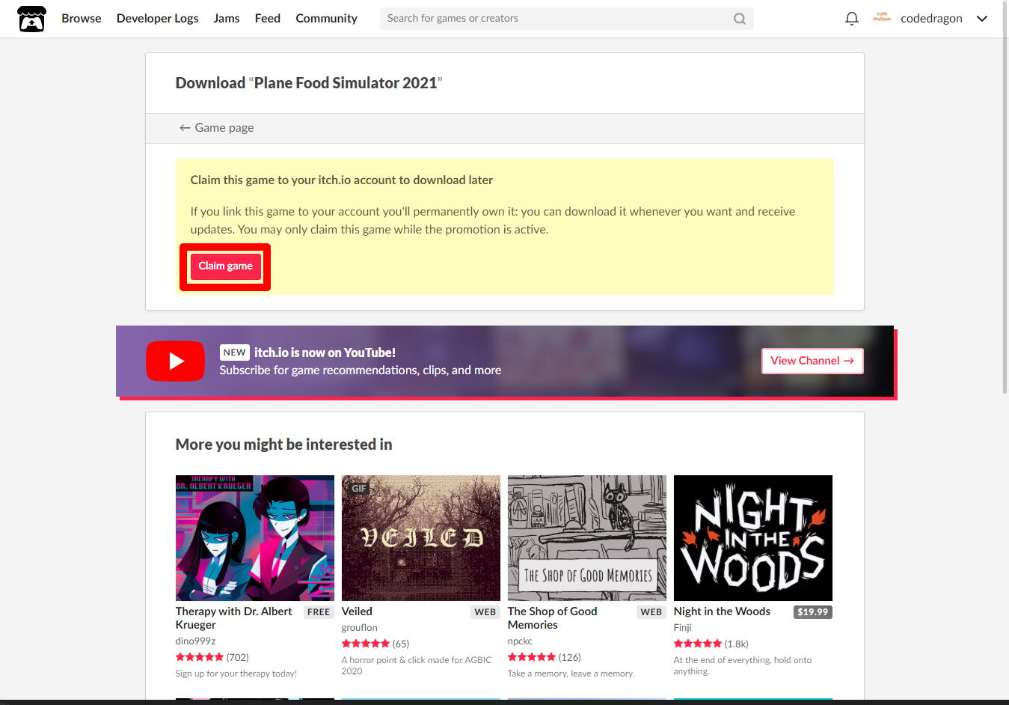
Task: Open the itch.io home logo
Action: (x=31, y=19)
